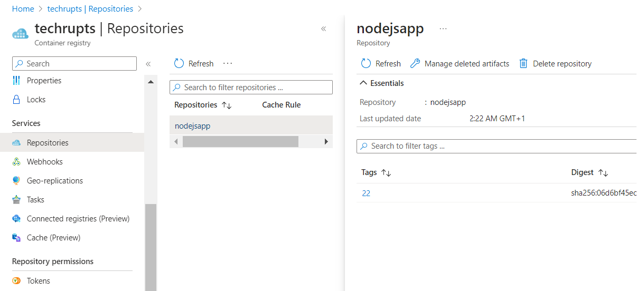
Task: Open the Tokens permissions page
Action: point(38,281)
